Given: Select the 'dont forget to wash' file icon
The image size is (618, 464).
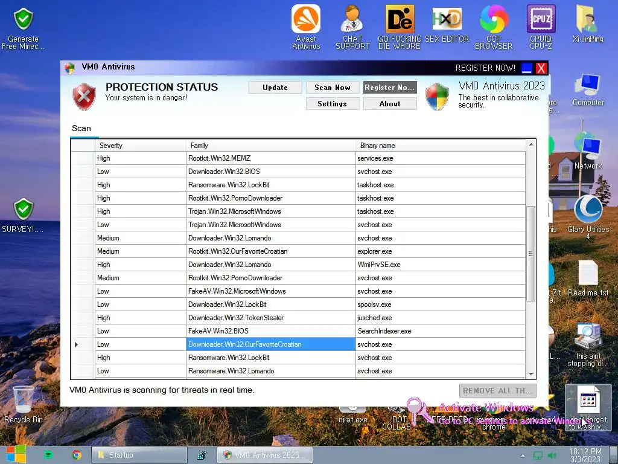Looking at the screenshot, I should tap(588, 408).
